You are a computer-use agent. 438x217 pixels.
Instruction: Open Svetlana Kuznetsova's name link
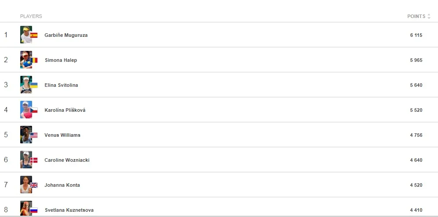(69, 210)
